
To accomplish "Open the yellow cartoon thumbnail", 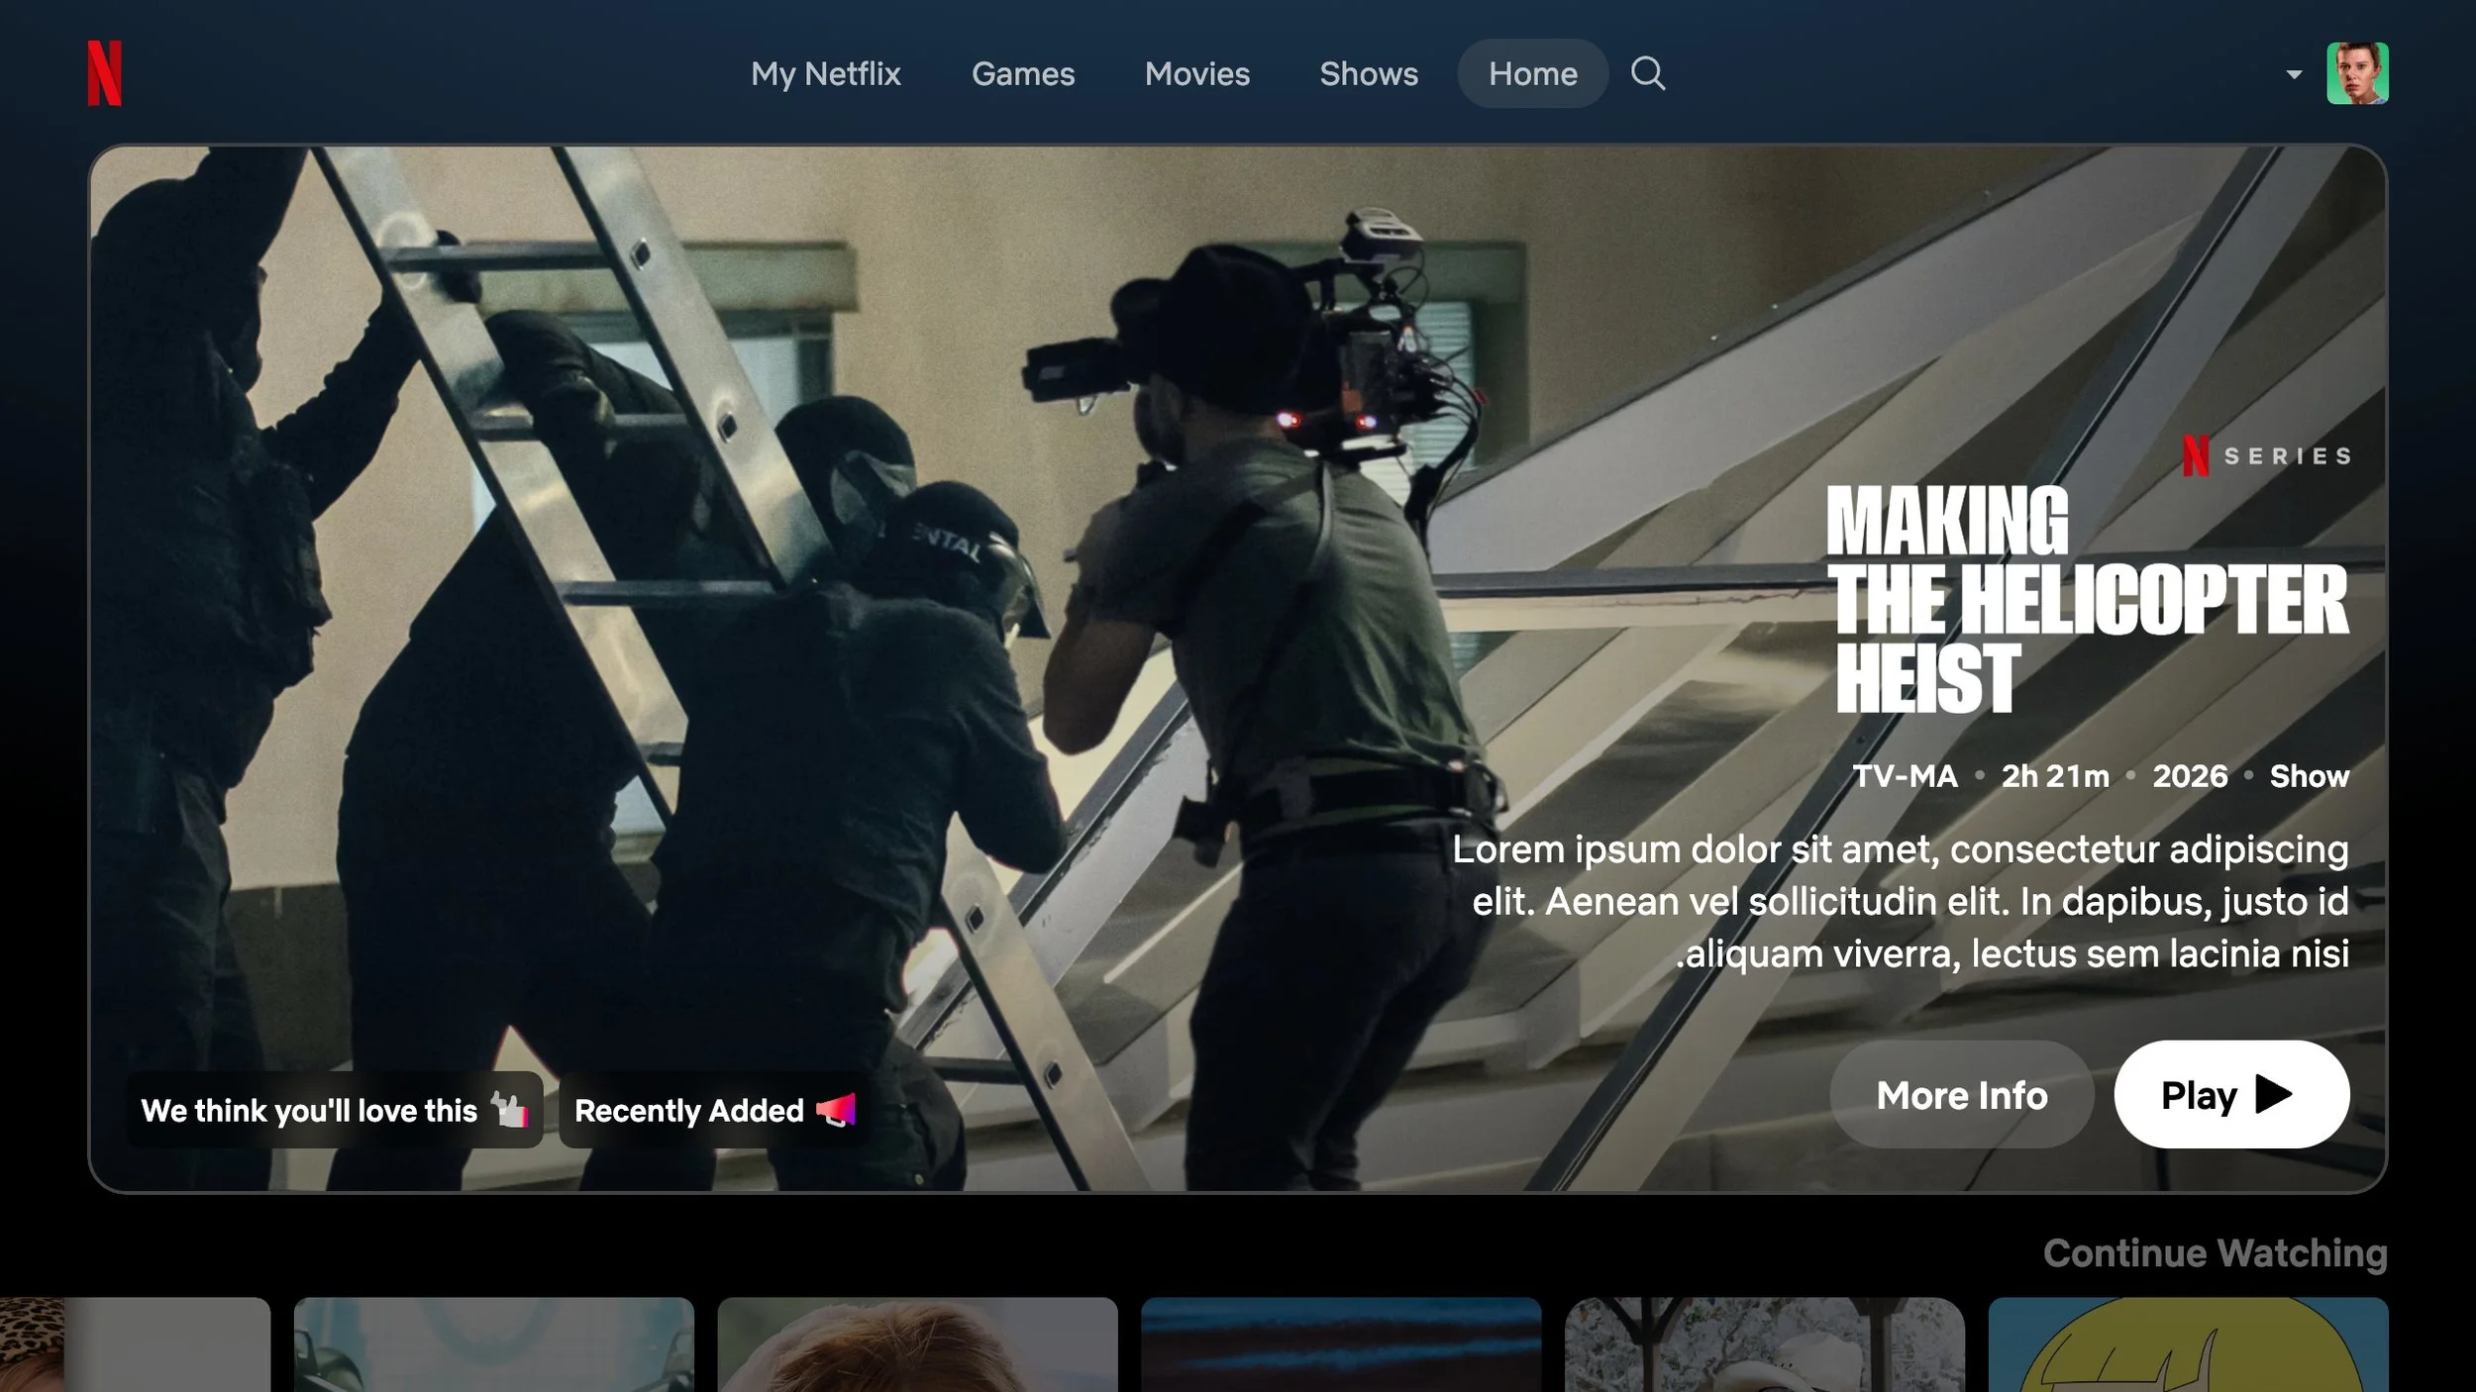I will coord(2188,1344).
